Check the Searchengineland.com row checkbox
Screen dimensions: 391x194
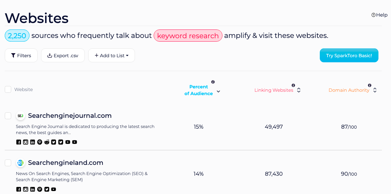[8, 163]
